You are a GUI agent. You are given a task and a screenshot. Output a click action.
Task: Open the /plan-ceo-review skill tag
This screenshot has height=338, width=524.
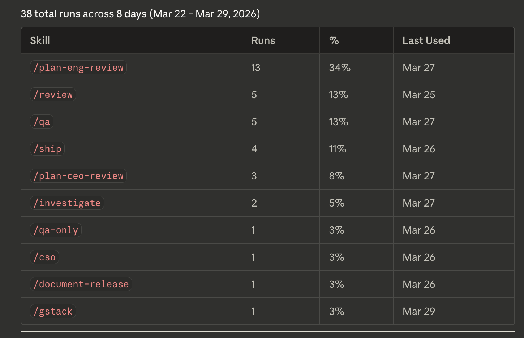[x=78, y=176]
